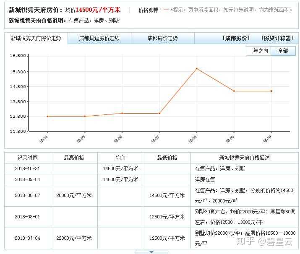300x254 pixels.
Task: Select the 18-05 chart data point
Action: click(85, 116)
